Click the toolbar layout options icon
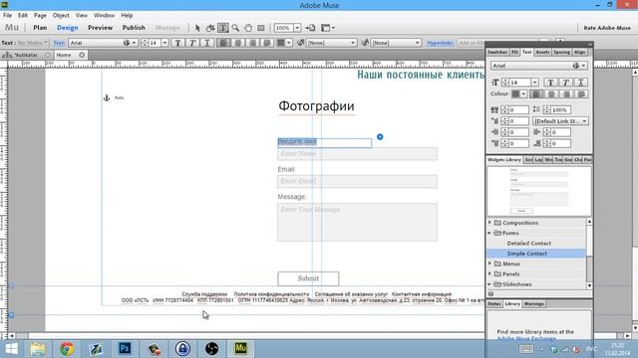 click(x=328, y=28)
